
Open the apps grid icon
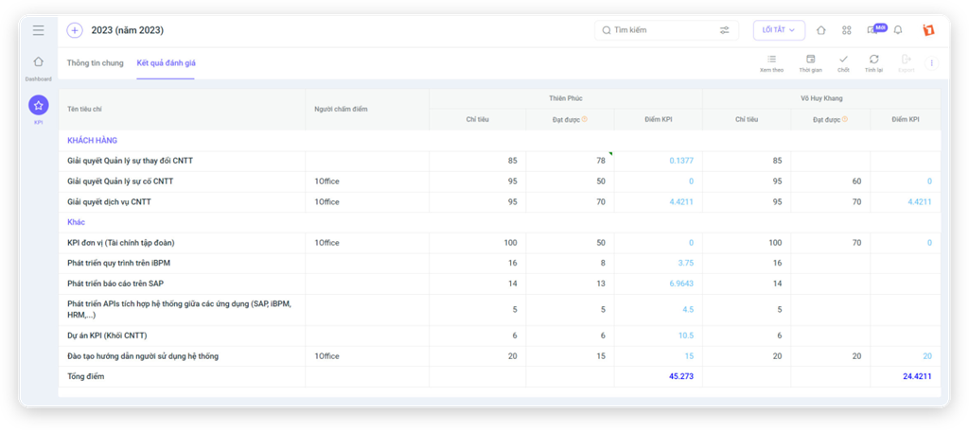tap(846, 30)
